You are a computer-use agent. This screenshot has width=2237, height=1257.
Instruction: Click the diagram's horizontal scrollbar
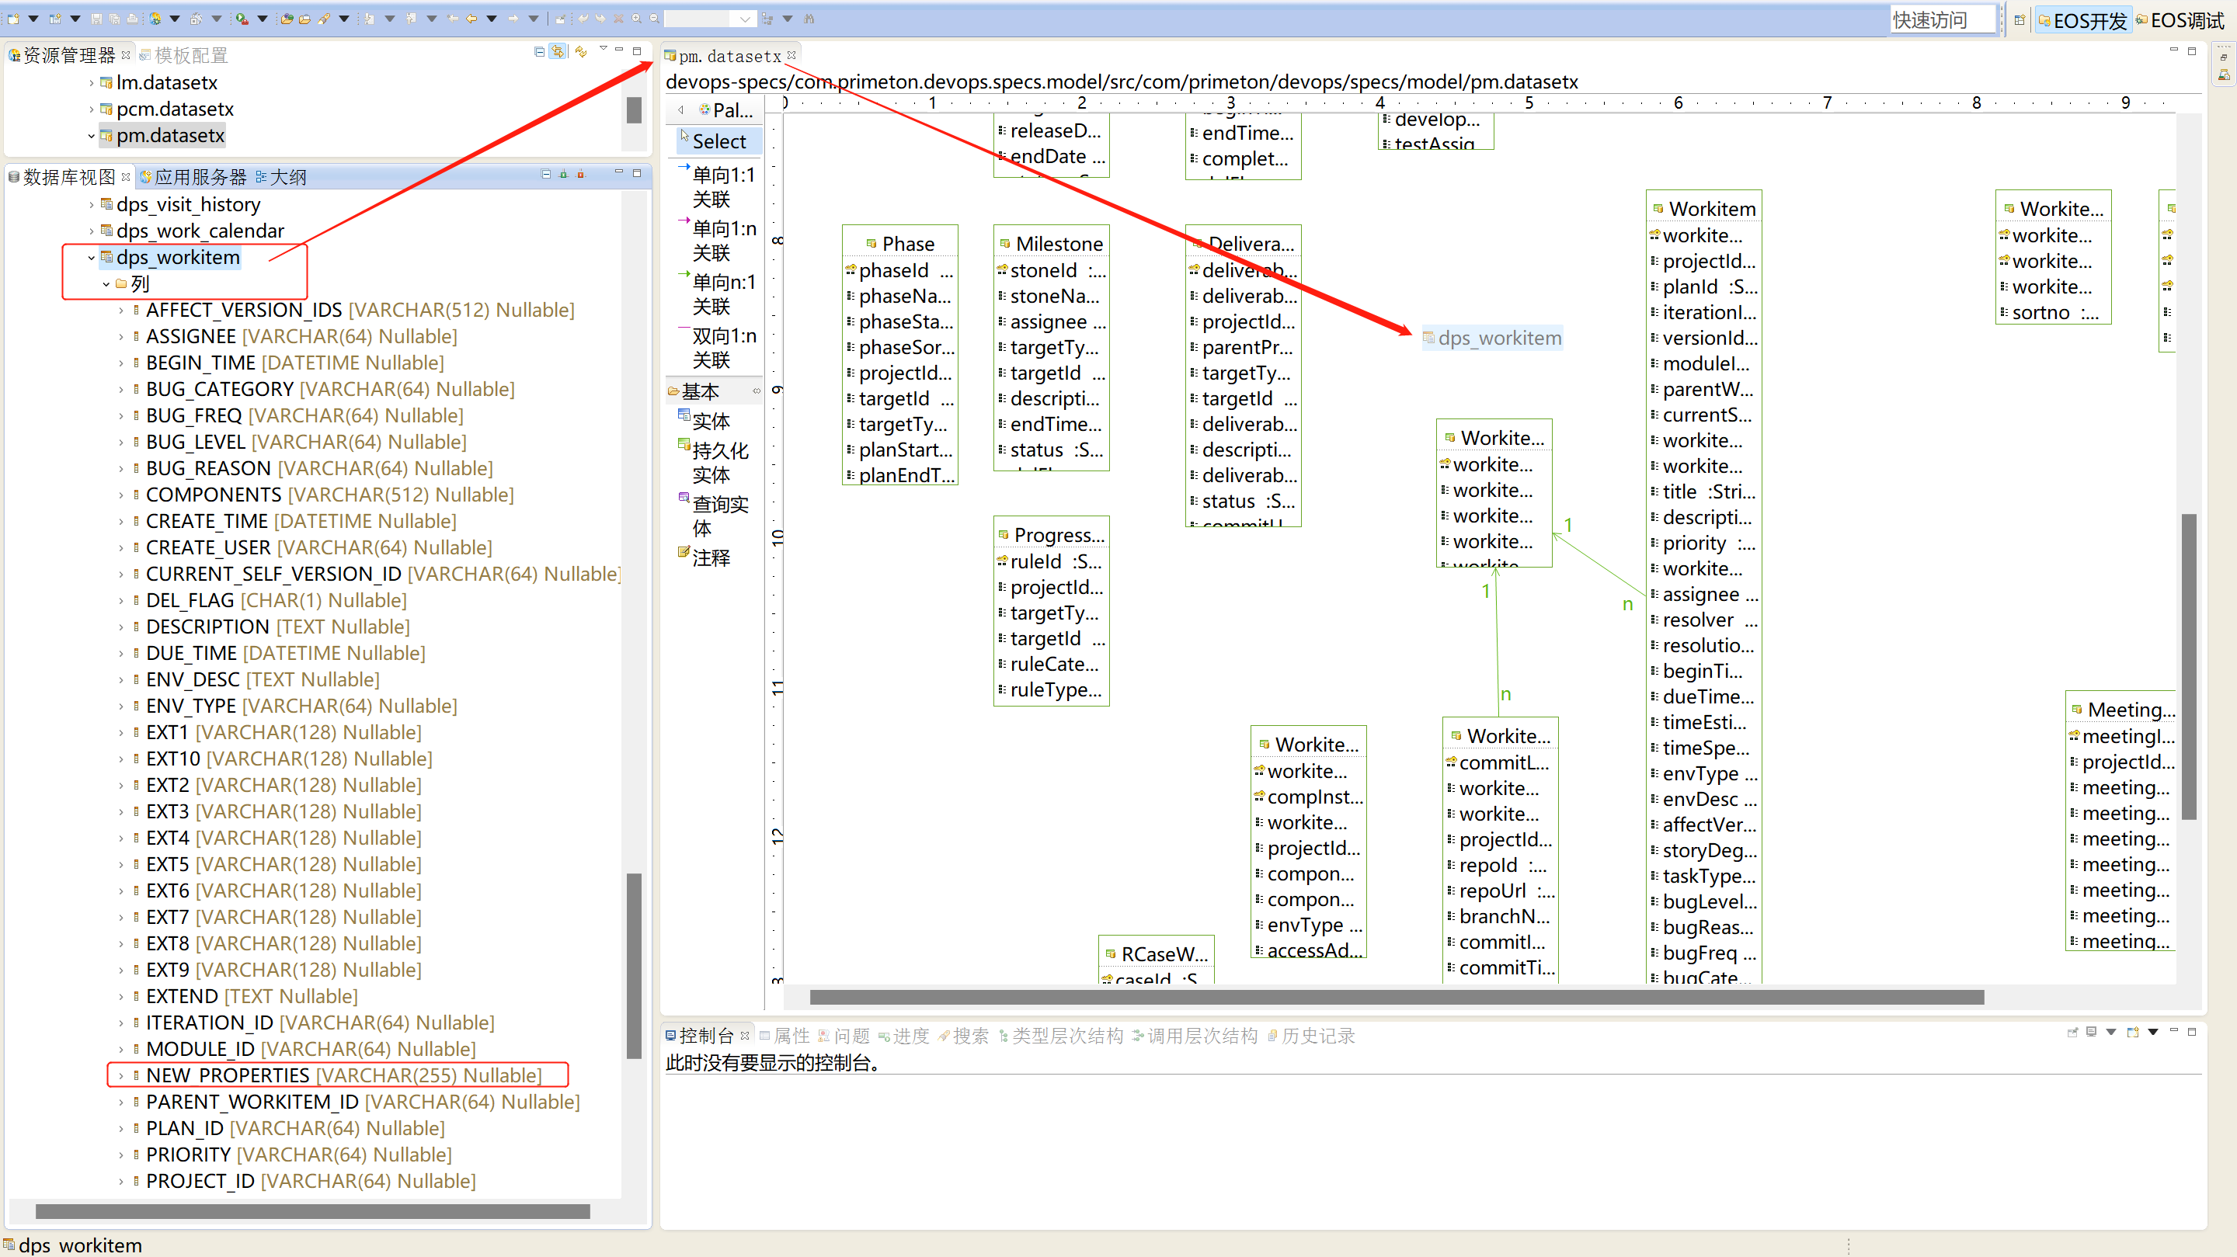pyautogui.click(x=1396, y=997)
